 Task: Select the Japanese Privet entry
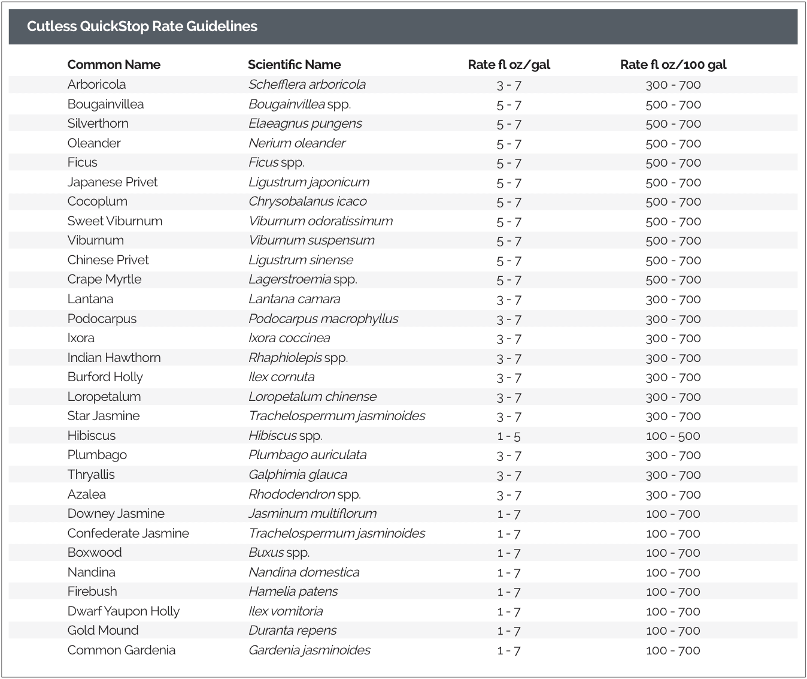tap(113, 182)
